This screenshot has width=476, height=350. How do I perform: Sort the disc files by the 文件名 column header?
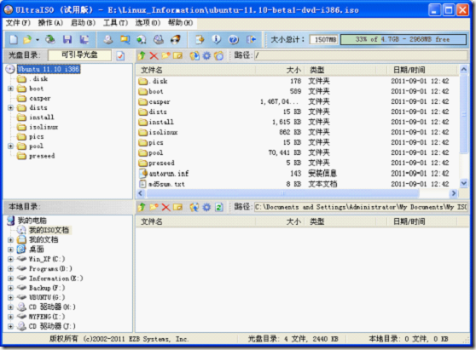coord(195,70)
